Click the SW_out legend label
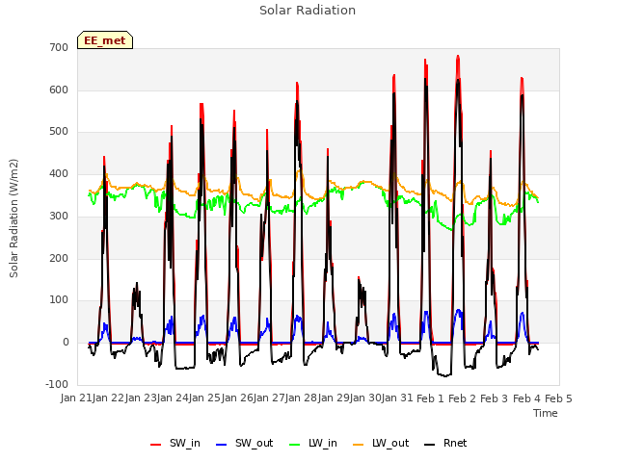The width and height of the screenshot is (617, 462). [x=254, y=444]
